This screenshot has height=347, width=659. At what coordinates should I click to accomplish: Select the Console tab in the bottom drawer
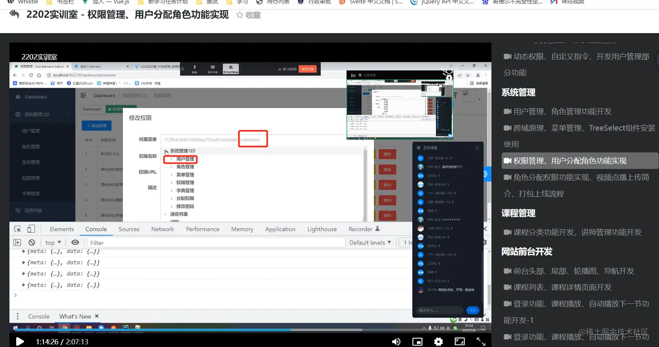(x=39, y=317)
